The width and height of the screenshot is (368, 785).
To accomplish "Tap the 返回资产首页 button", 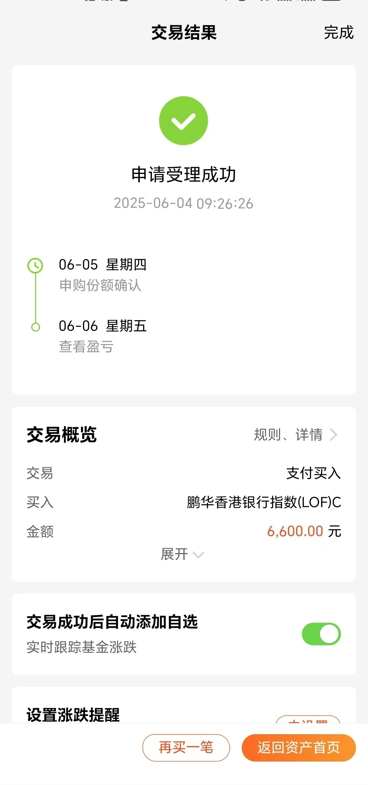I will 299,747.
